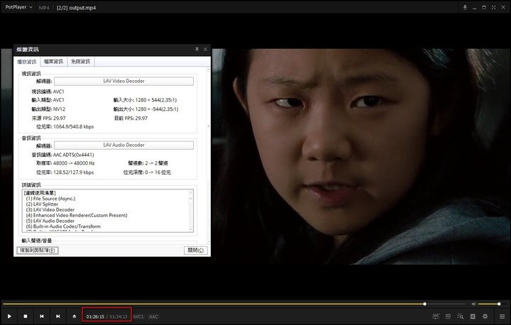Click the 輸入大小 1280 × 544 value
Viewport: 511px width, 325px height.
tap(155, 100)
